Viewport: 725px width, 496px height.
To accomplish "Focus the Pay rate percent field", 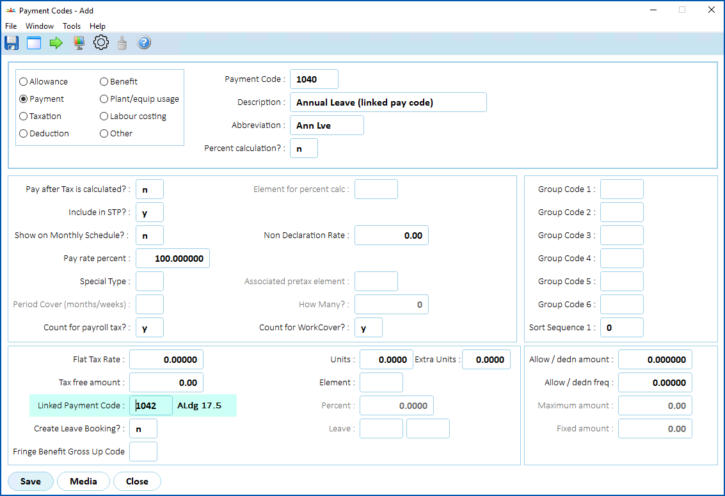I will (x=173, y=259).
